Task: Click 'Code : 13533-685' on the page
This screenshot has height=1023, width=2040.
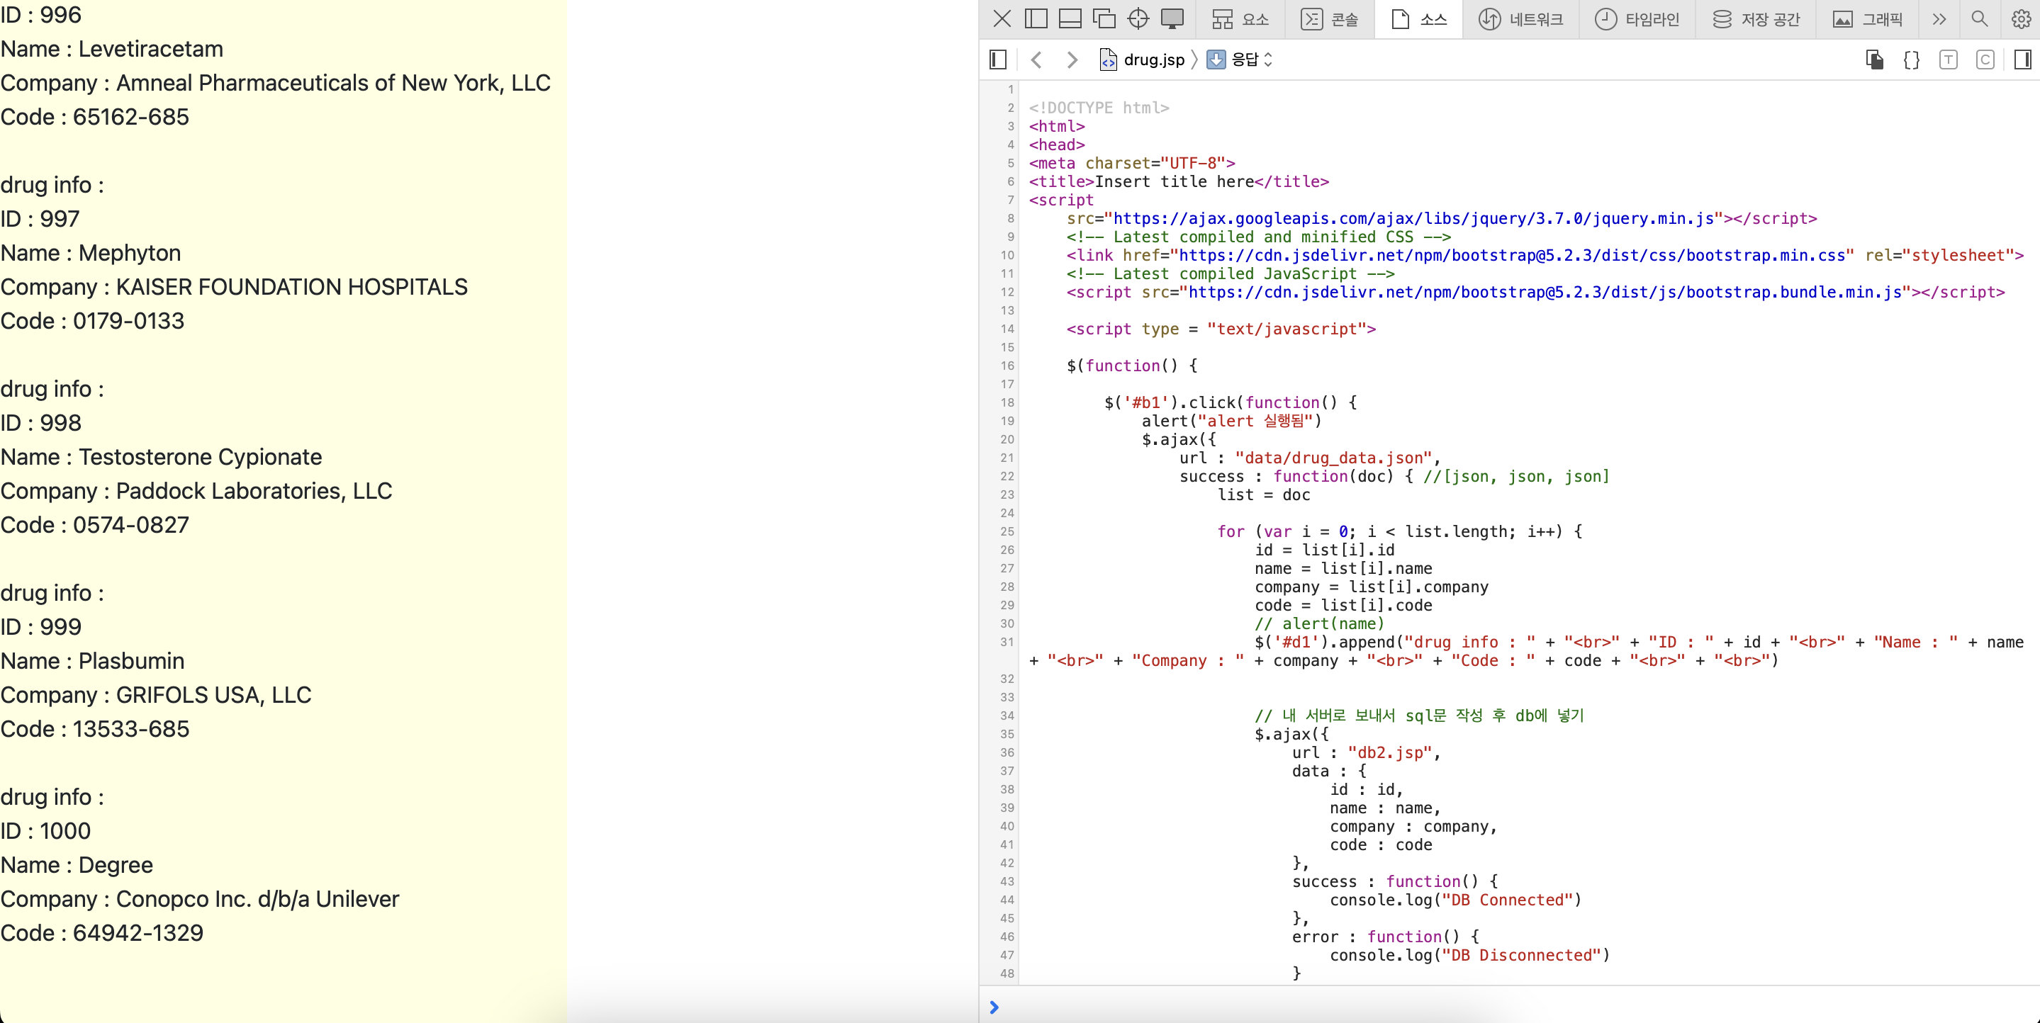Action: [94, 728]
